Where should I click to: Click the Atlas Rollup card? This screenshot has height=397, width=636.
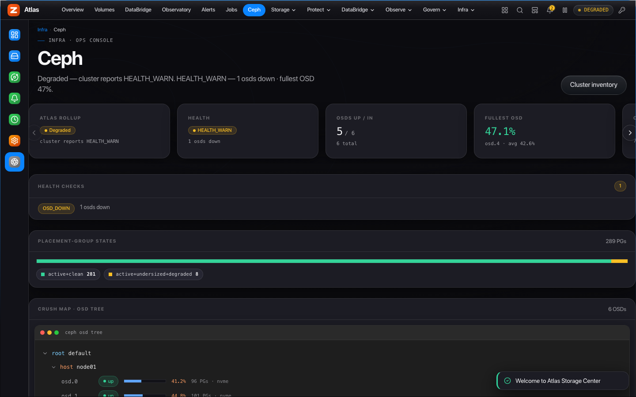pyautogui.click(x=99, y=131)
